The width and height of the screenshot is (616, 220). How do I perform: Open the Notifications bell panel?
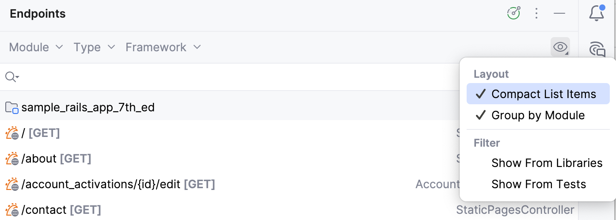tap(597, 13)
